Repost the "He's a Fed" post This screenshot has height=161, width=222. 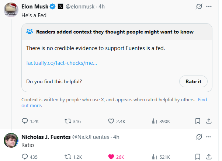68,121
